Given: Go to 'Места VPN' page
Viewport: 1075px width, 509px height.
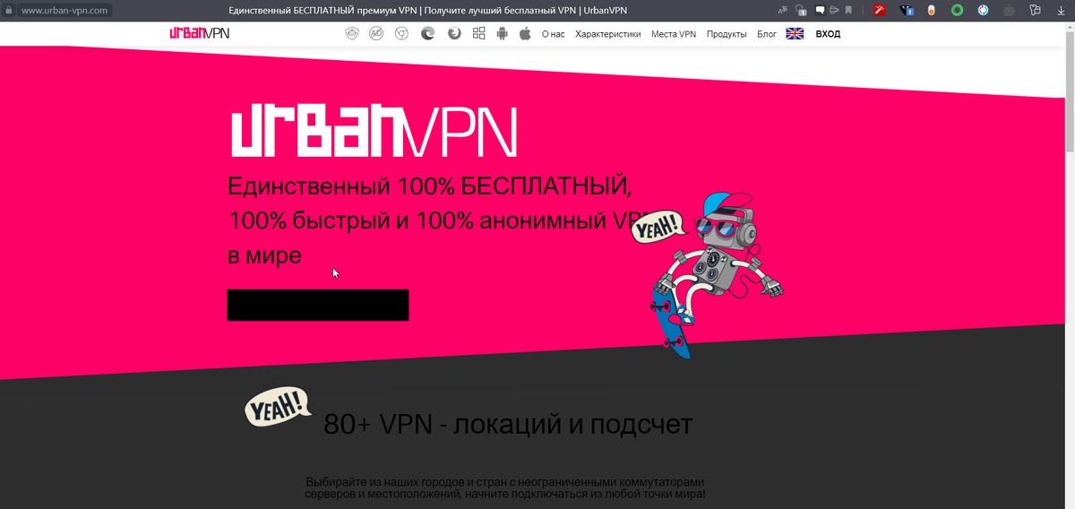Looking at the screenshot, I should click(x=674, y=34).
